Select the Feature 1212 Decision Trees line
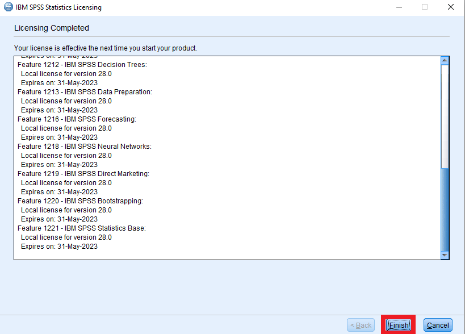Screen dimensions: 465x334 coord(82,65)
